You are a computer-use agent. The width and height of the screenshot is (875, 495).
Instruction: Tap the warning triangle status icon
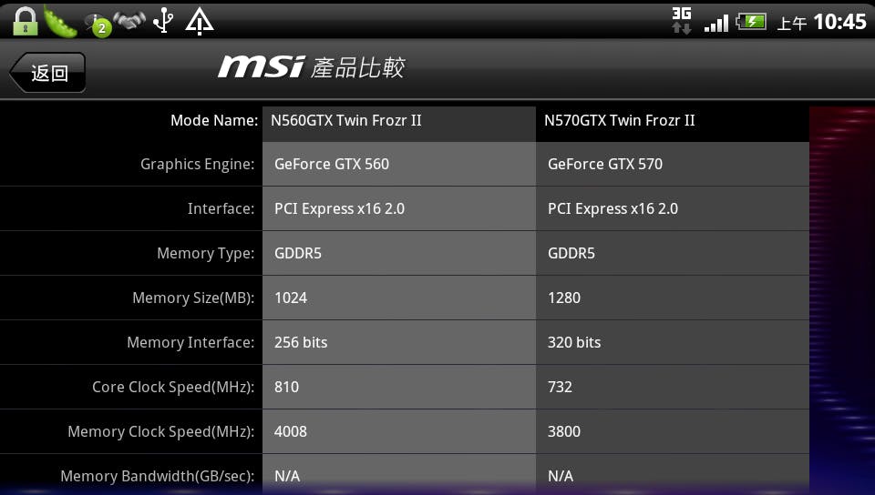(200, 22)
